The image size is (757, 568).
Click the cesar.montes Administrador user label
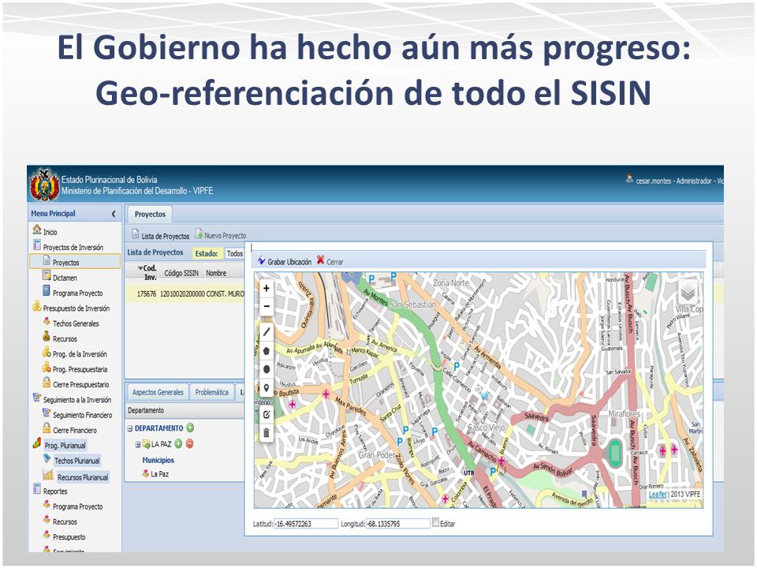(674, 181)
